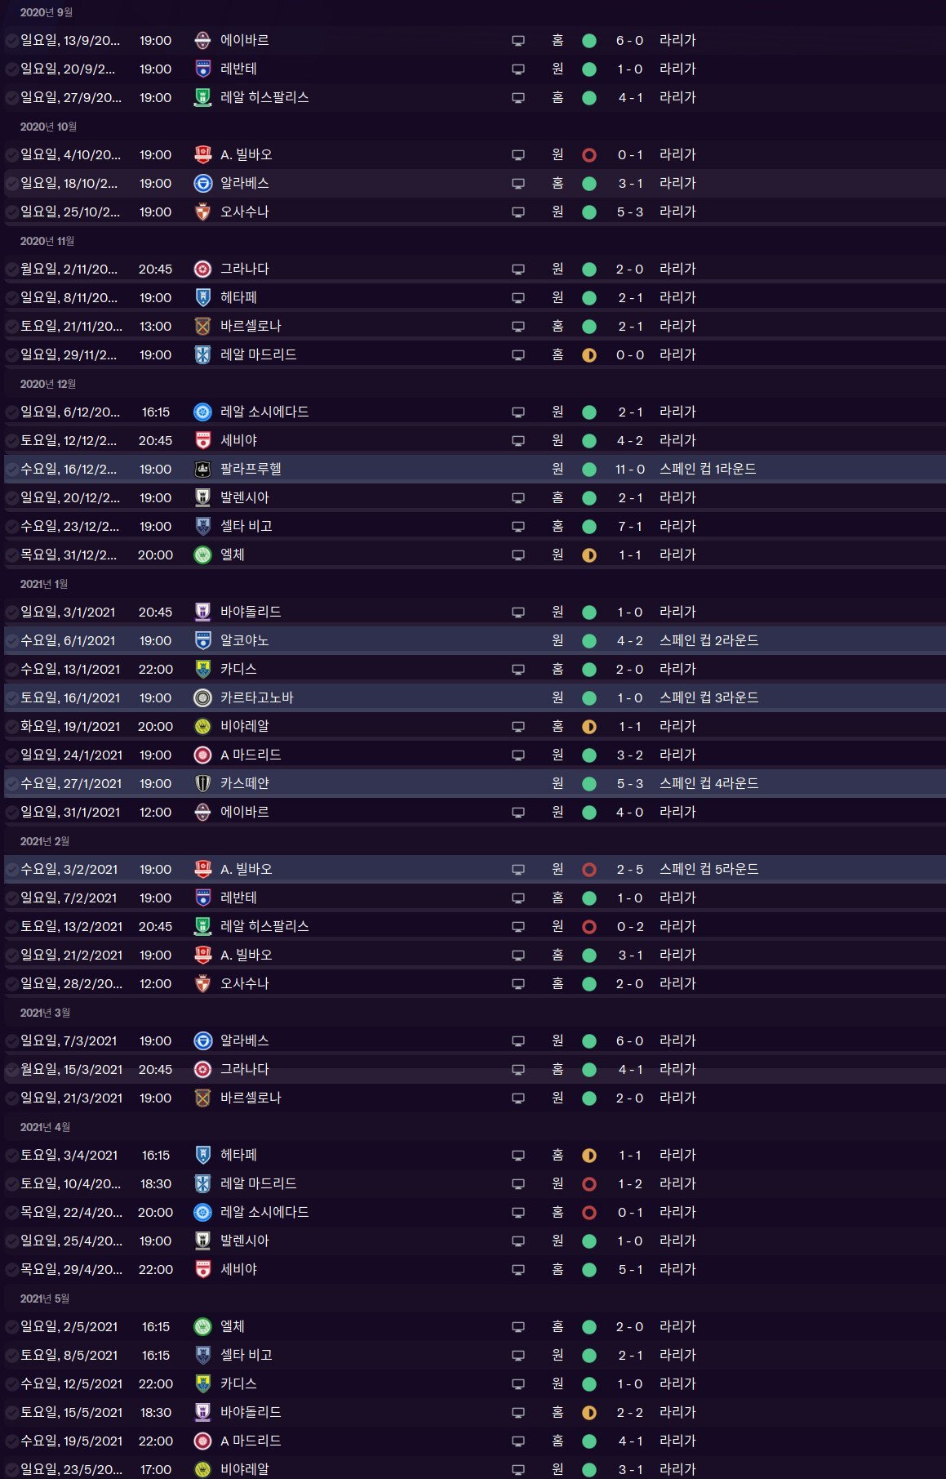Open the 카르타고노바 team name

pos(257,697)
